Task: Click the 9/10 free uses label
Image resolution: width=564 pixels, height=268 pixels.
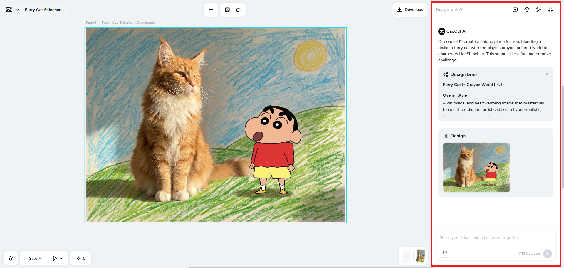Action: pyautogui.click(x=529, y=254)
